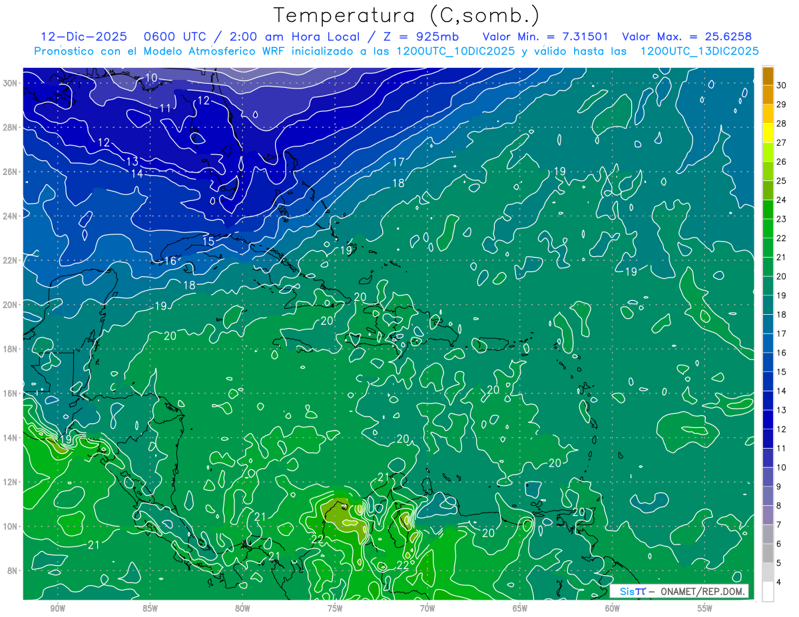The width and height of the screenshot is (799, 617).
Task: Select the "Z = 925mb" pressure level text
Action: click(x=421, y=37)
